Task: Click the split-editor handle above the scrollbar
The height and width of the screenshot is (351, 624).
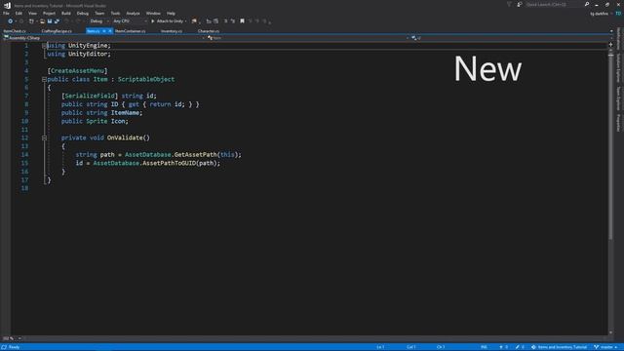Action: tap(610, 45)
